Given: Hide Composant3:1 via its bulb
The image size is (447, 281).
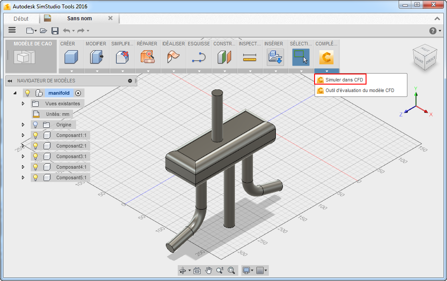Looking at the screenshot, I should click(35, 156).
